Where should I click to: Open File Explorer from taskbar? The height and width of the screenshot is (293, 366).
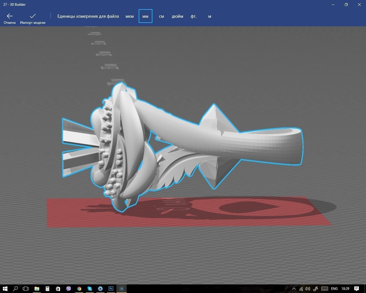[x=37, y=288]
